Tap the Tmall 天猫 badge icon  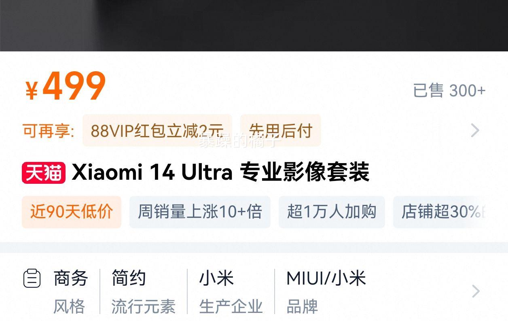point(44,173)
